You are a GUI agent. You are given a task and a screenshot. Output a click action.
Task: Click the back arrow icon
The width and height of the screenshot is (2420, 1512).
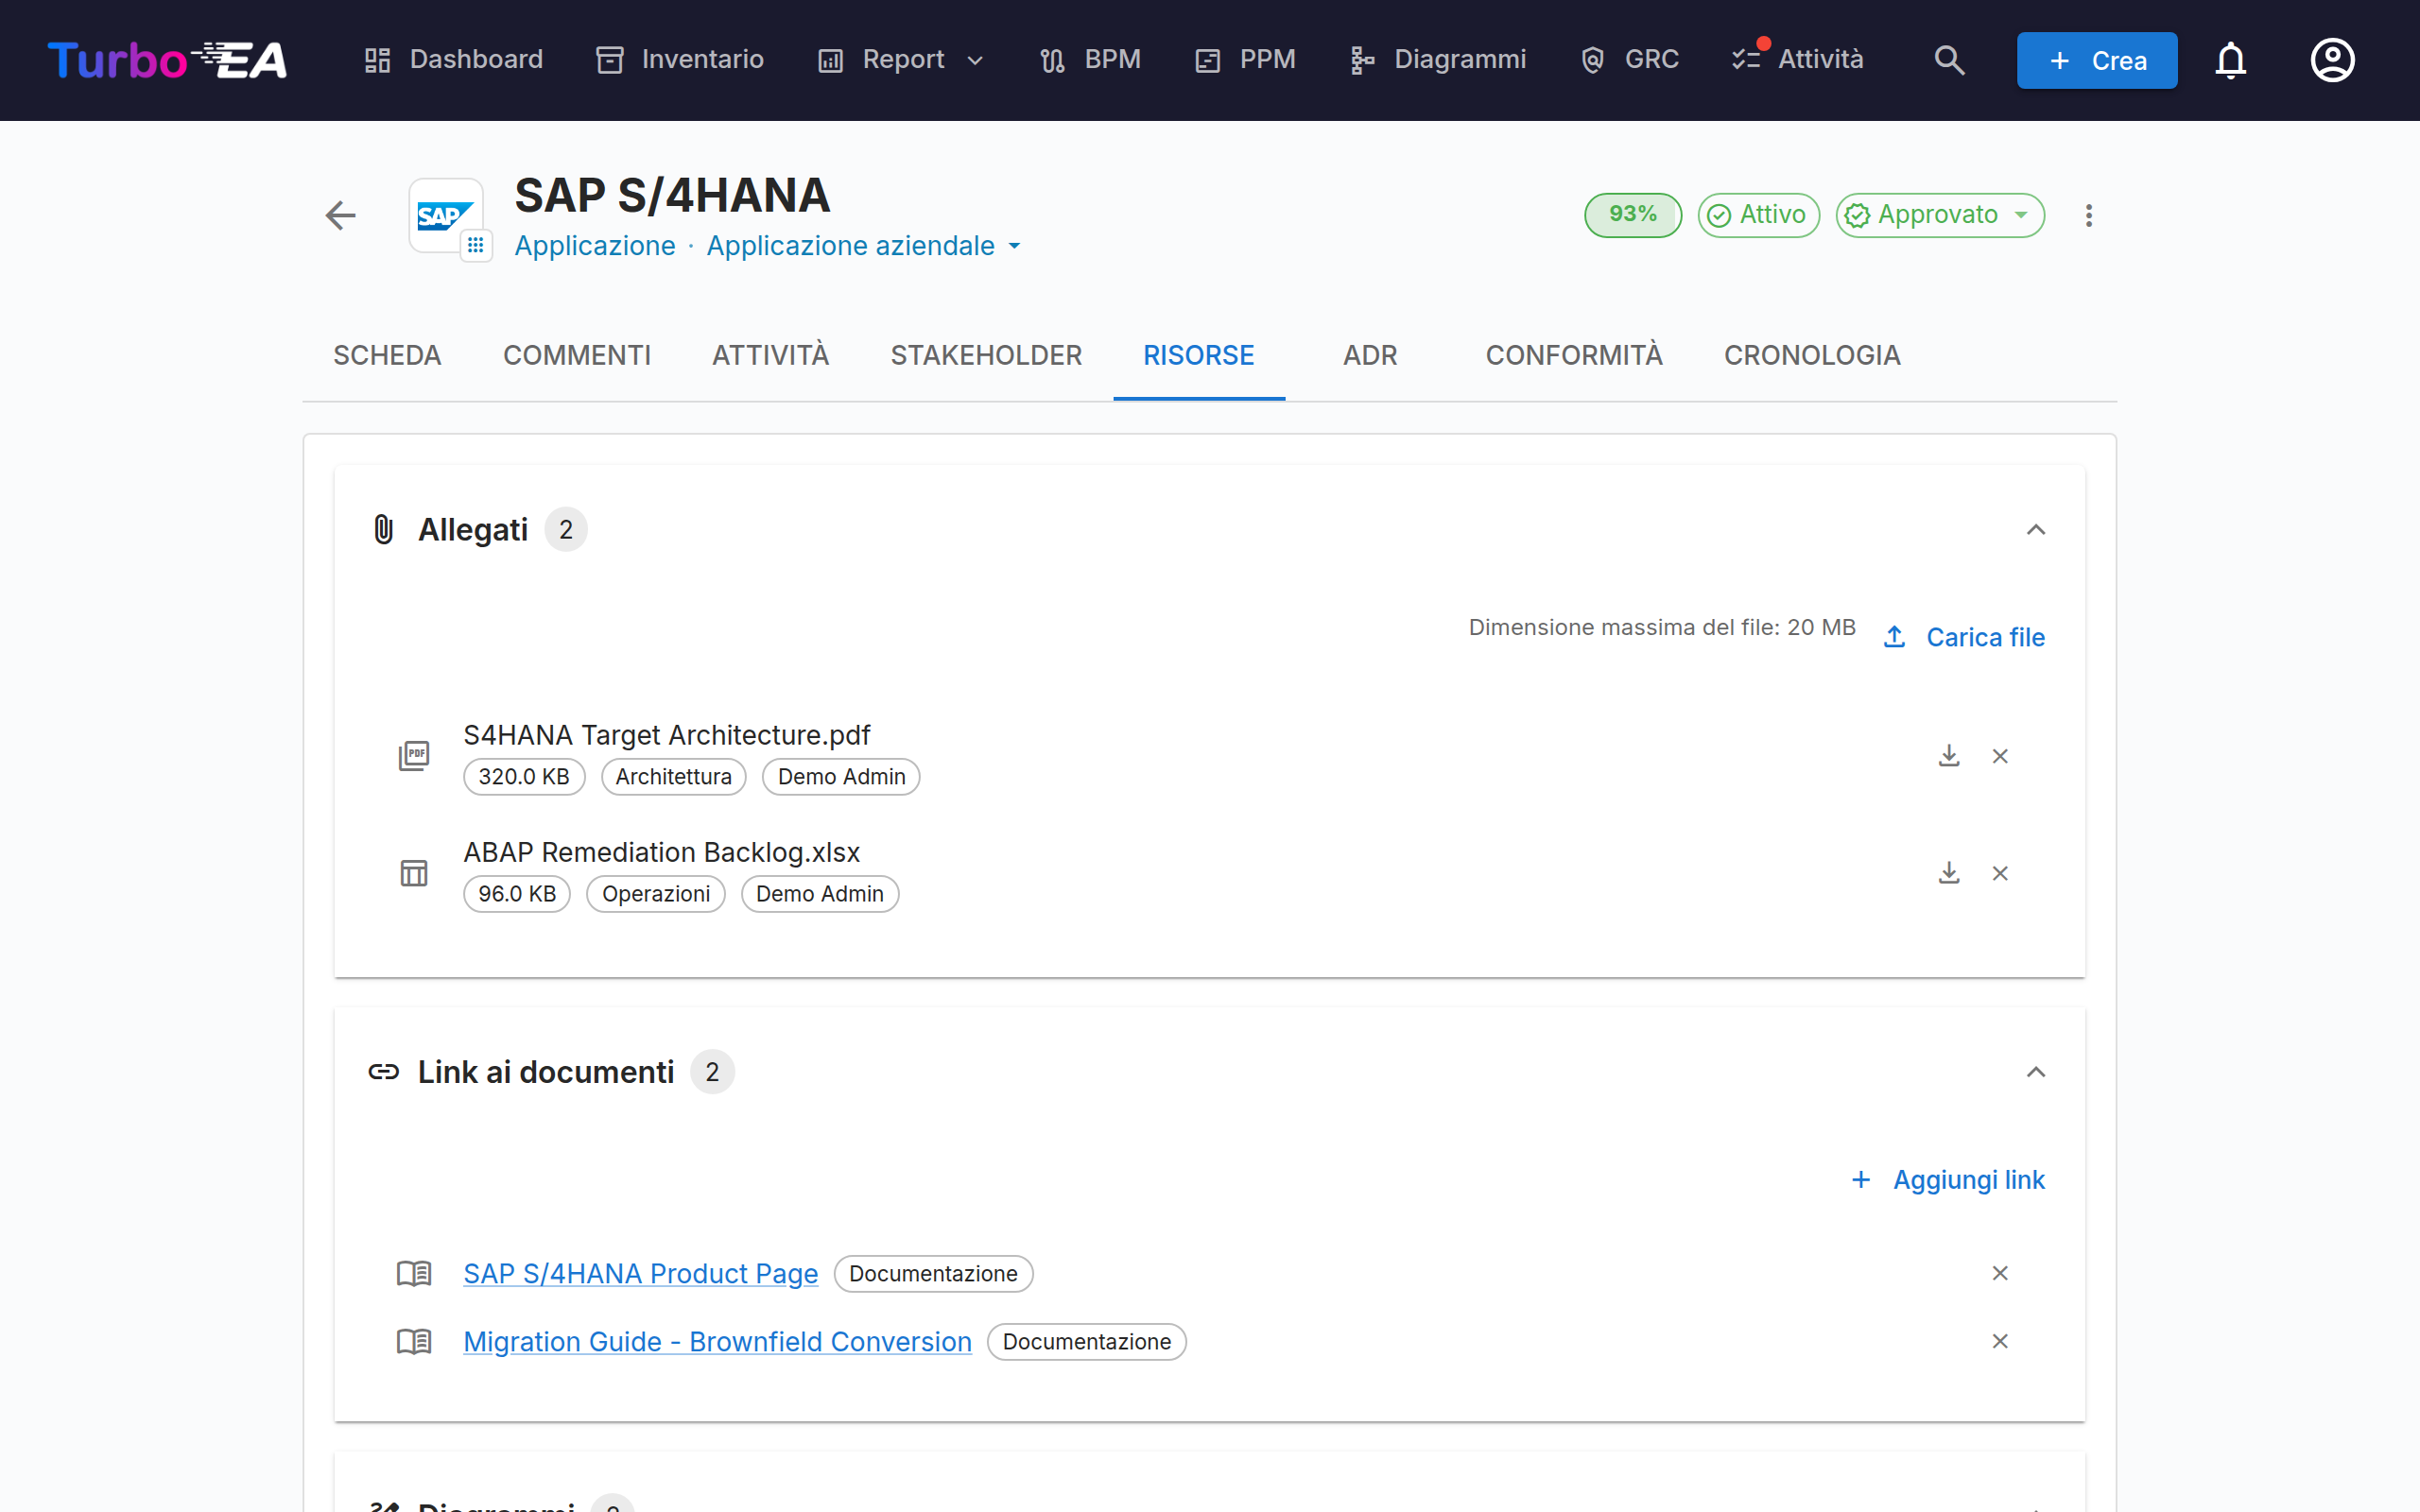[x=341, y=215]
